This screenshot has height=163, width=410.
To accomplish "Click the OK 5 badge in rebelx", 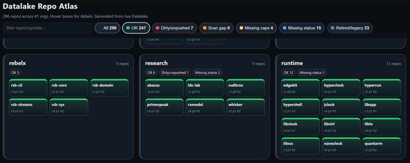I will 15,73.
